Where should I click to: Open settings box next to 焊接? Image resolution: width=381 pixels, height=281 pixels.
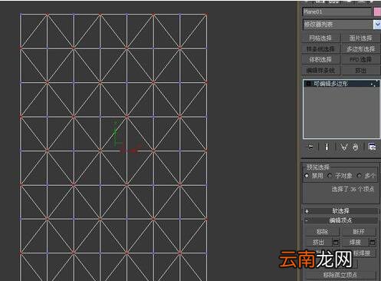pos(373,242)
